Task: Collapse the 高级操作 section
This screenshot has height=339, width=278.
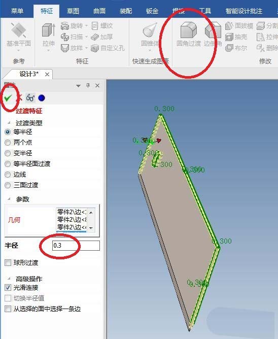Action: 9,279
